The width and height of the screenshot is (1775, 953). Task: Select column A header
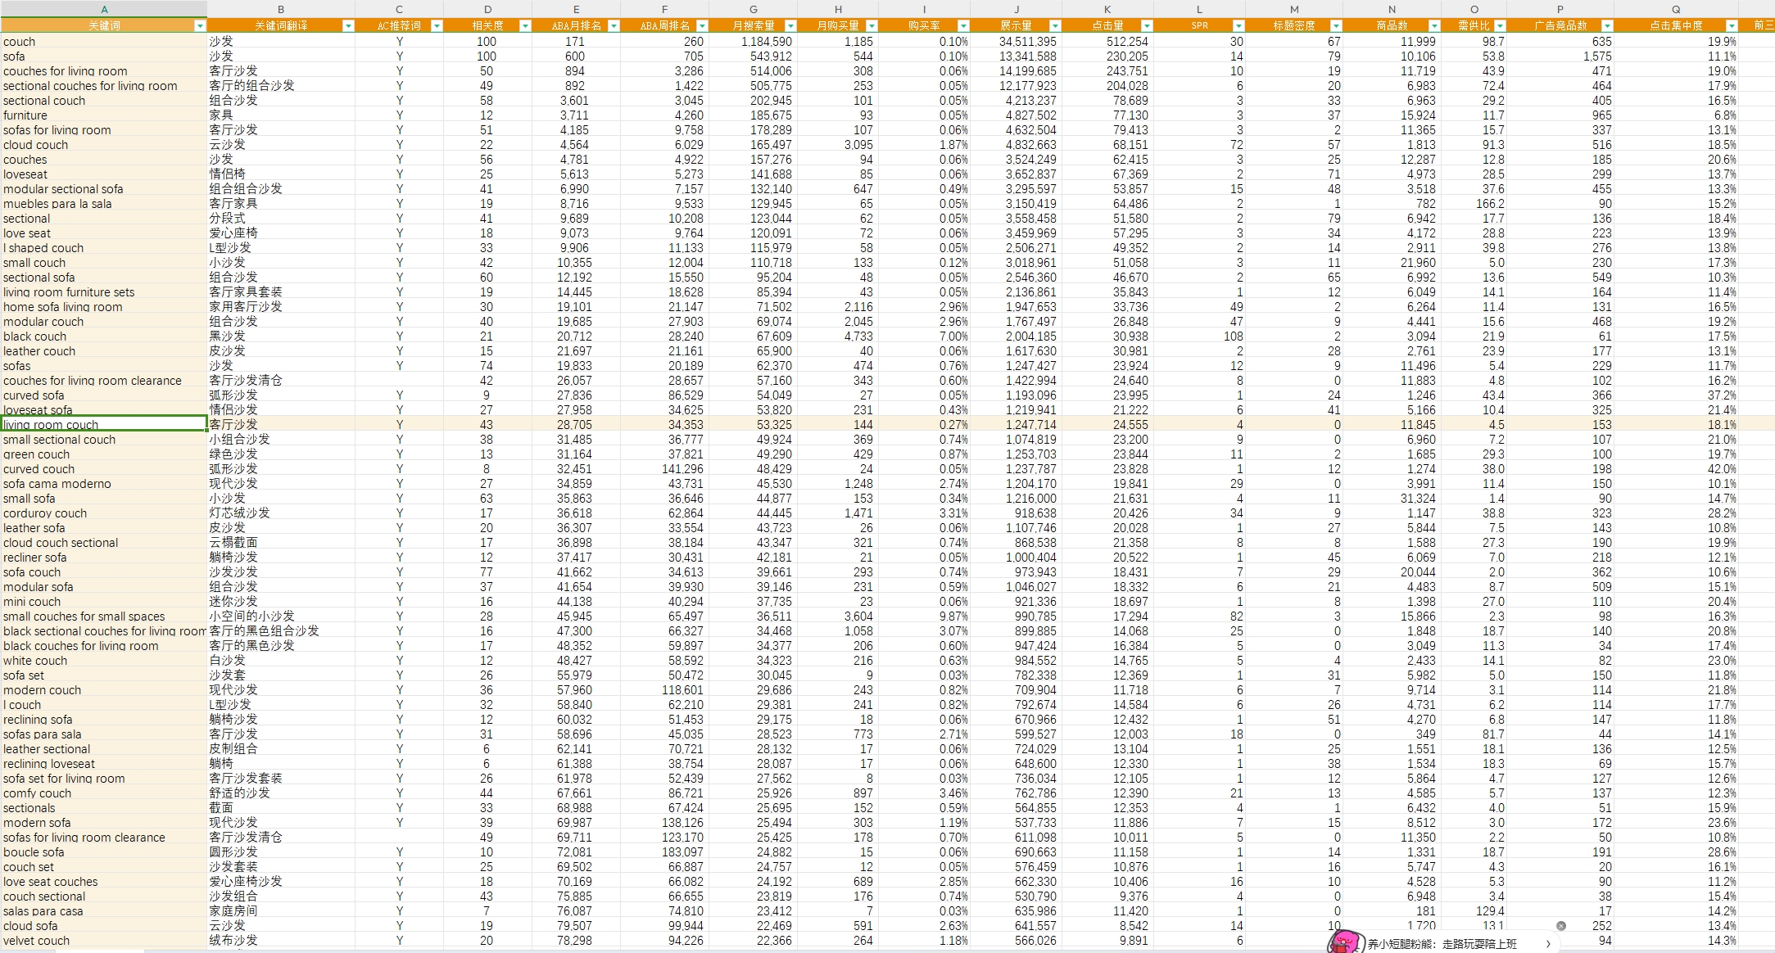[x=104, y=9]
